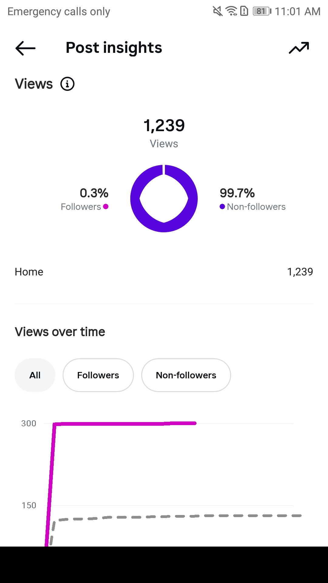328x583 pixels.
Task: Tap the pink views line on graph
Action: coord(121,424)
